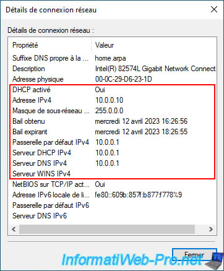Viewport: 224px width, 271px height.
Task: Select the Bail expirant row
Action: pyautogui.click(x=113, y=132)
